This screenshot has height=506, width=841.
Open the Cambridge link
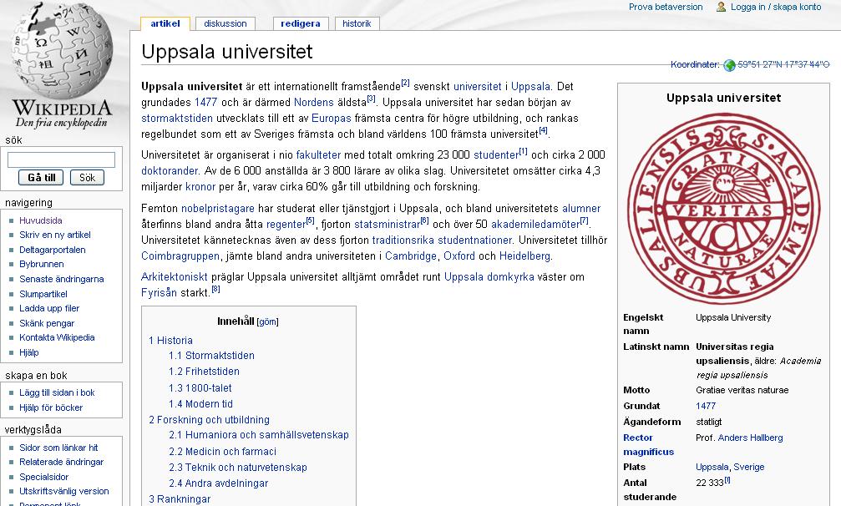[411, 256]
